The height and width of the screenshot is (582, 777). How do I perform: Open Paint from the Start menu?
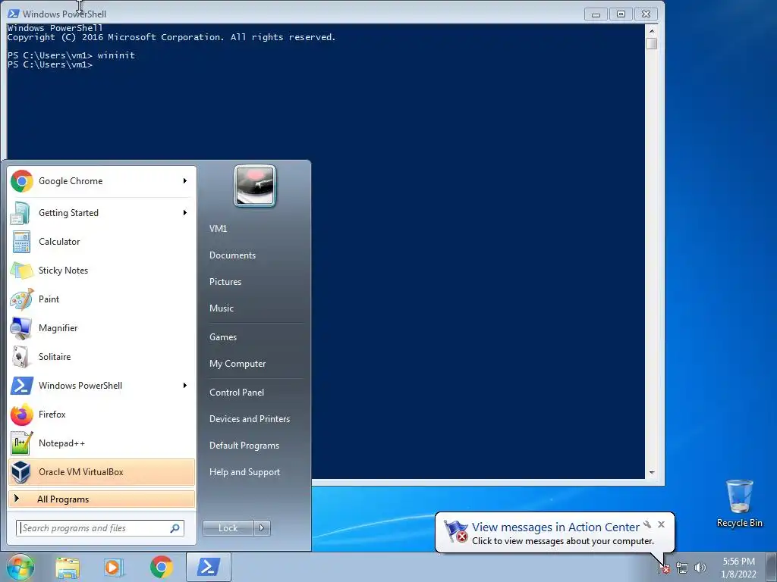(102, 299)
